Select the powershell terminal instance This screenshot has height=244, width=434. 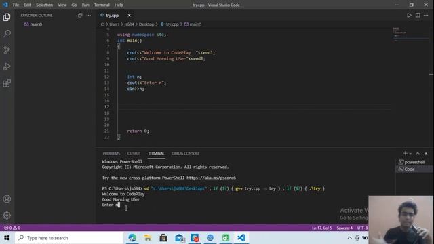tap(414, 162)
